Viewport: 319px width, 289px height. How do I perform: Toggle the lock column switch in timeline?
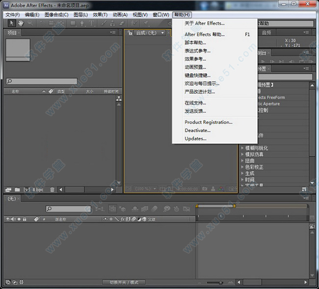tap(24, 219)
